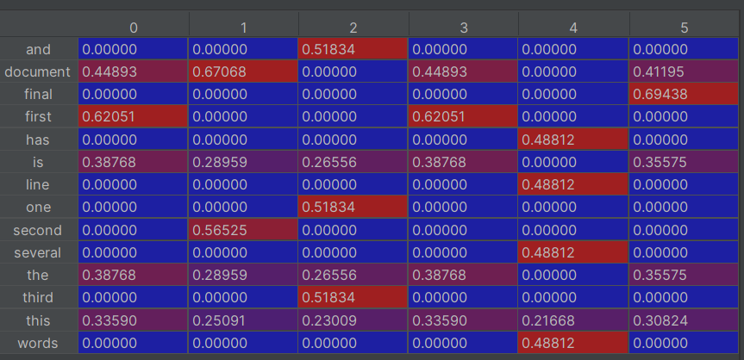The height and width of the screenshot is (360, 744).
Task: Click the 'final' row label
Action: 39,94
